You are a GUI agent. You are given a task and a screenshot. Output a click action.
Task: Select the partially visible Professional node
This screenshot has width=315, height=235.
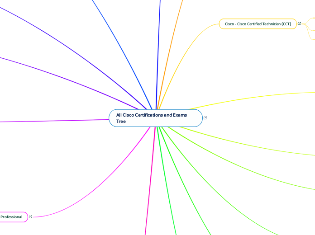tap(14, 217)
